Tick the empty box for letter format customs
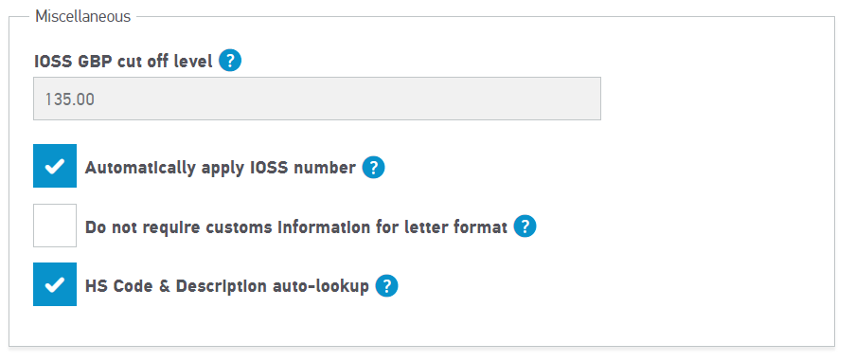 pyautogui.click(x=55, y=226)
